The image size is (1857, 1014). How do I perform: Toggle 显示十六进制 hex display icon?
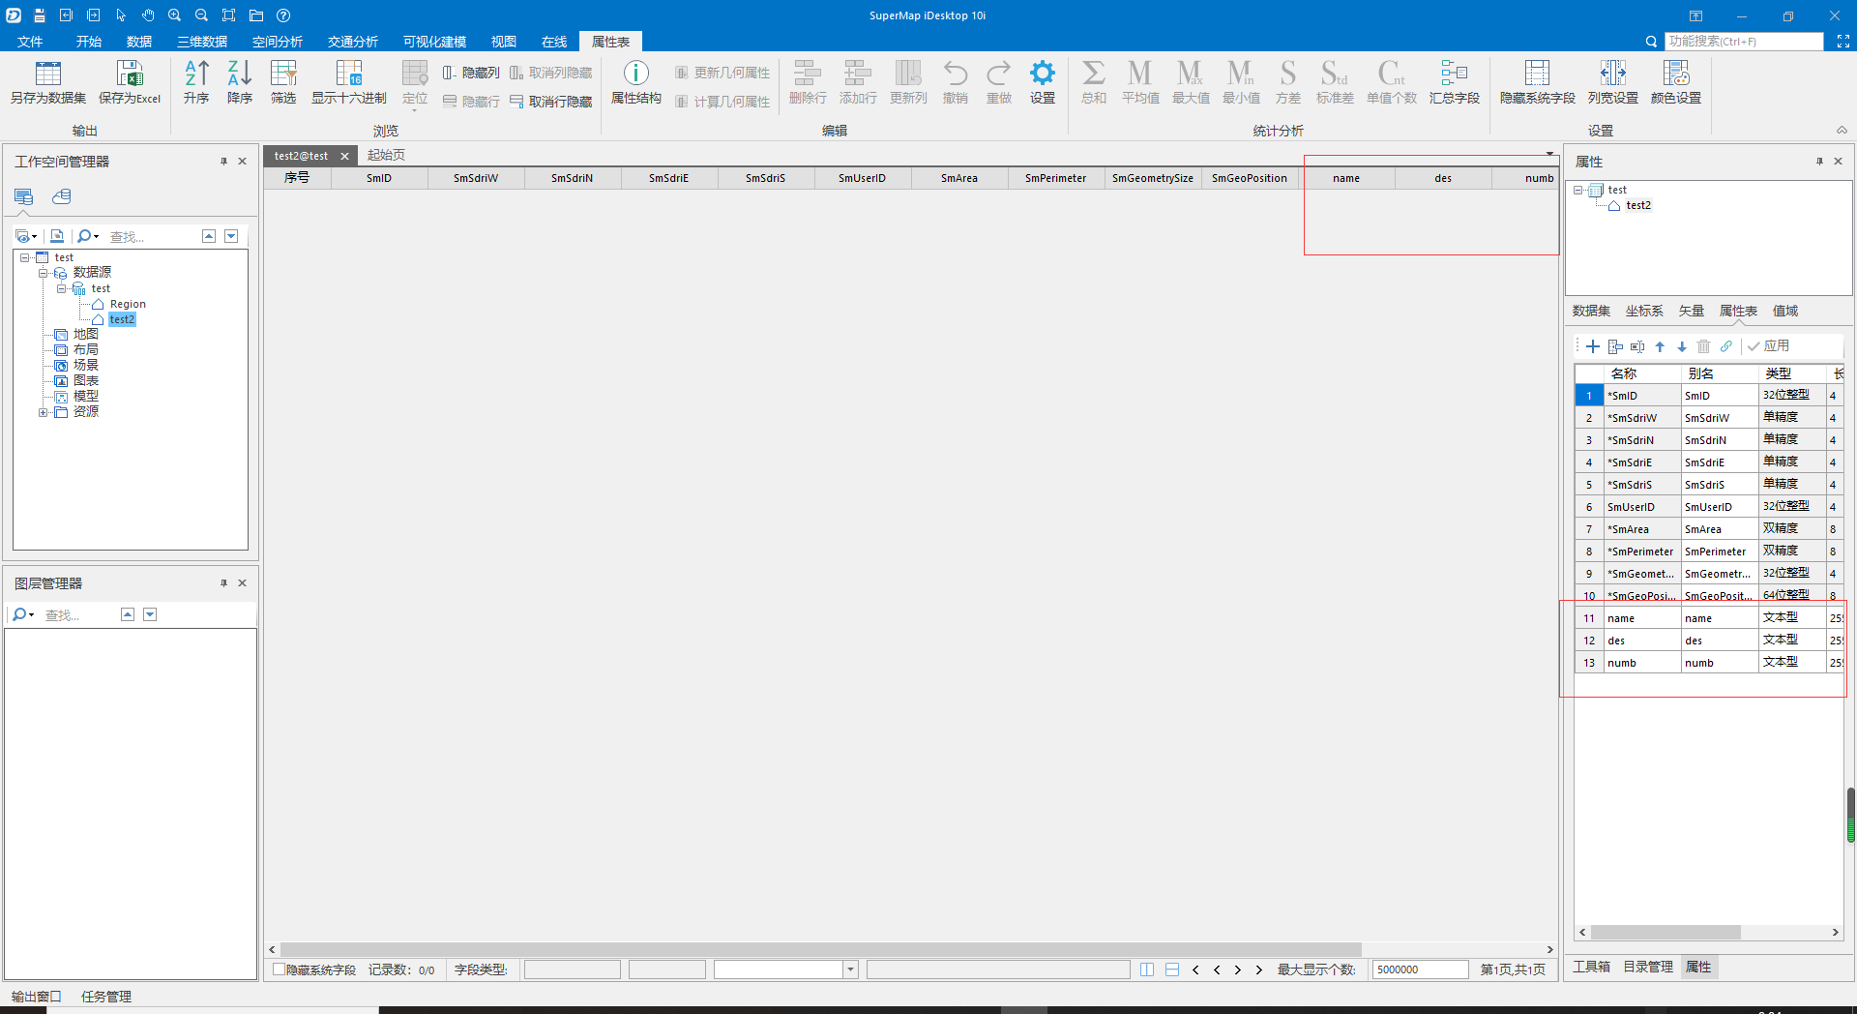[348, 74]
